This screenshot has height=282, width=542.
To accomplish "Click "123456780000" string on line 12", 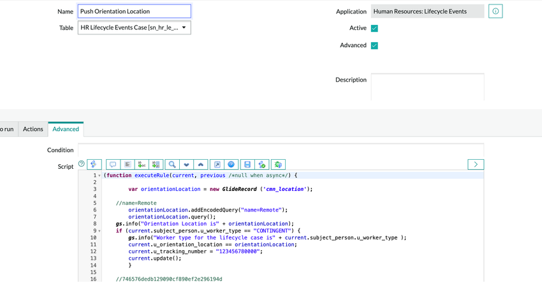I will pyautogui.click(x=238, y=251).
